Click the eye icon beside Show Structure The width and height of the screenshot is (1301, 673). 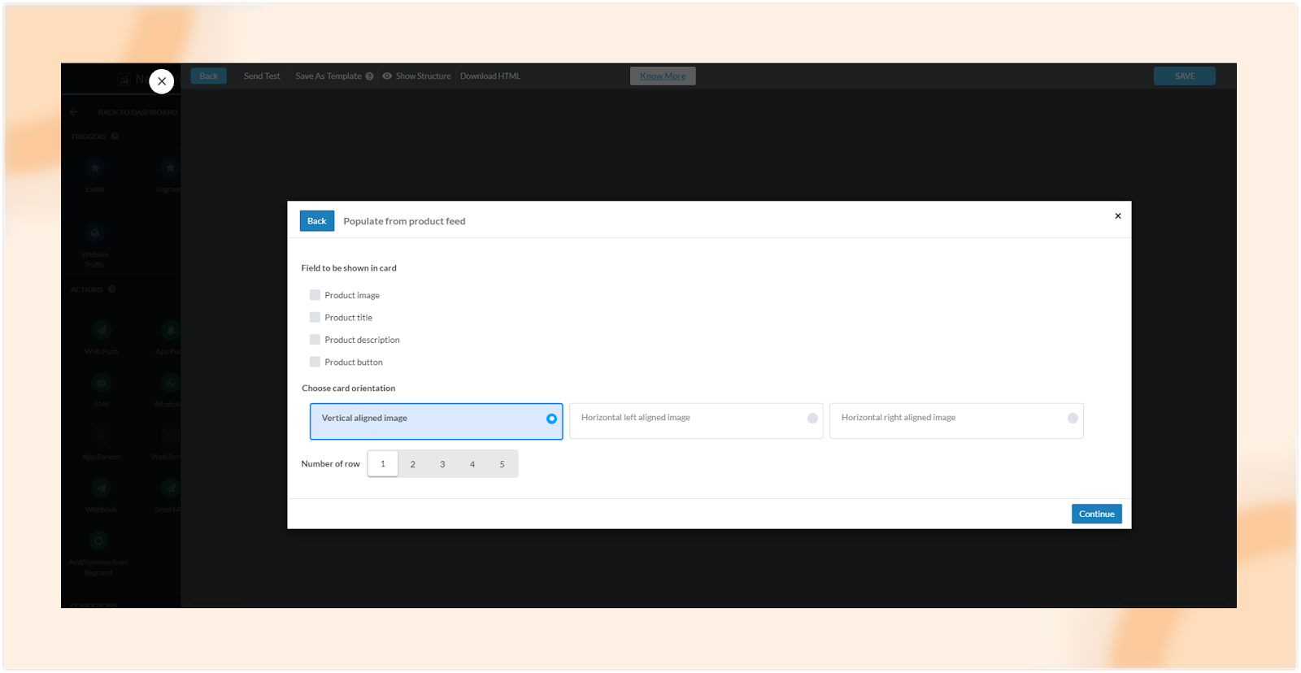387,76
